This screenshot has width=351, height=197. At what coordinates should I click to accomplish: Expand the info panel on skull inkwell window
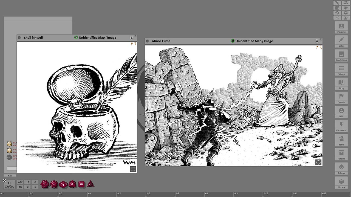tap(19, 37)
